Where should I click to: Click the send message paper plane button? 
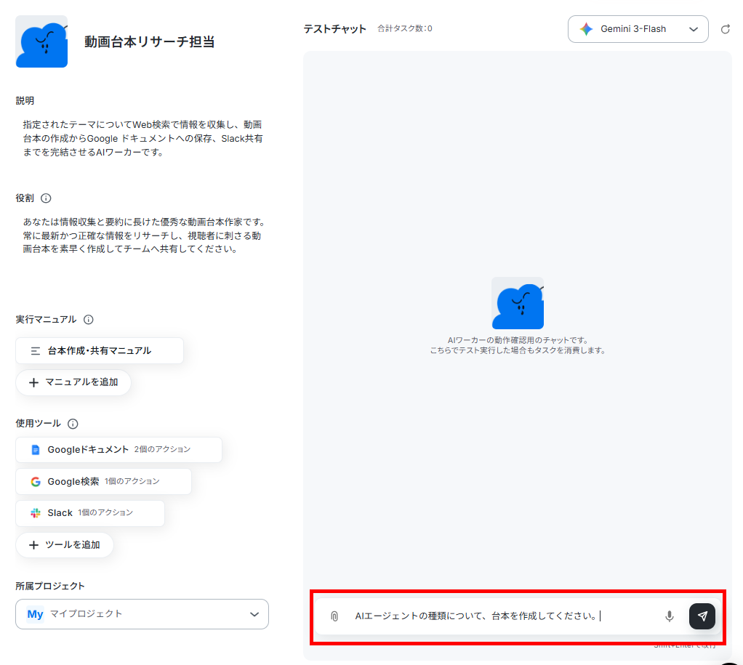pos(702,616)
